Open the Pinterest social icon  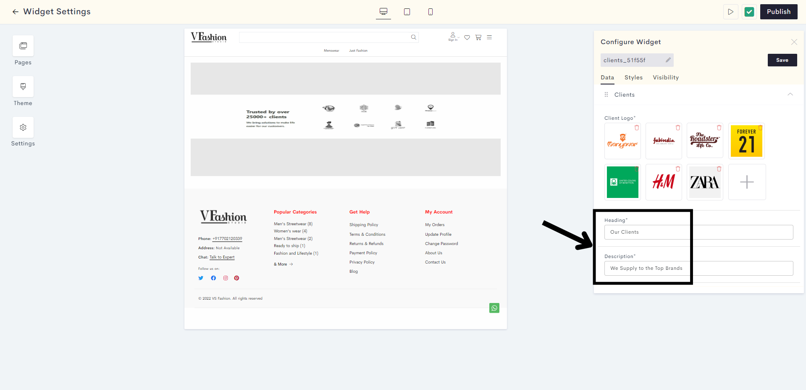[x=237, y=278]
